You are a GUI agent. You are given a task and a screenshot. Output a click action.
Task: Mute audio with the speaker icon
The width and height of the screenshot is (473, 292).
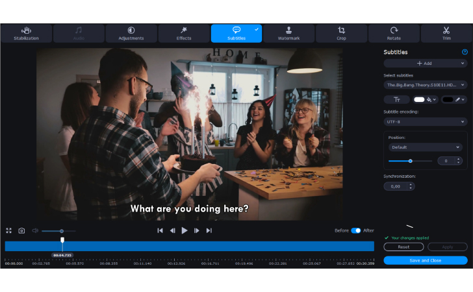click(35, 231)
